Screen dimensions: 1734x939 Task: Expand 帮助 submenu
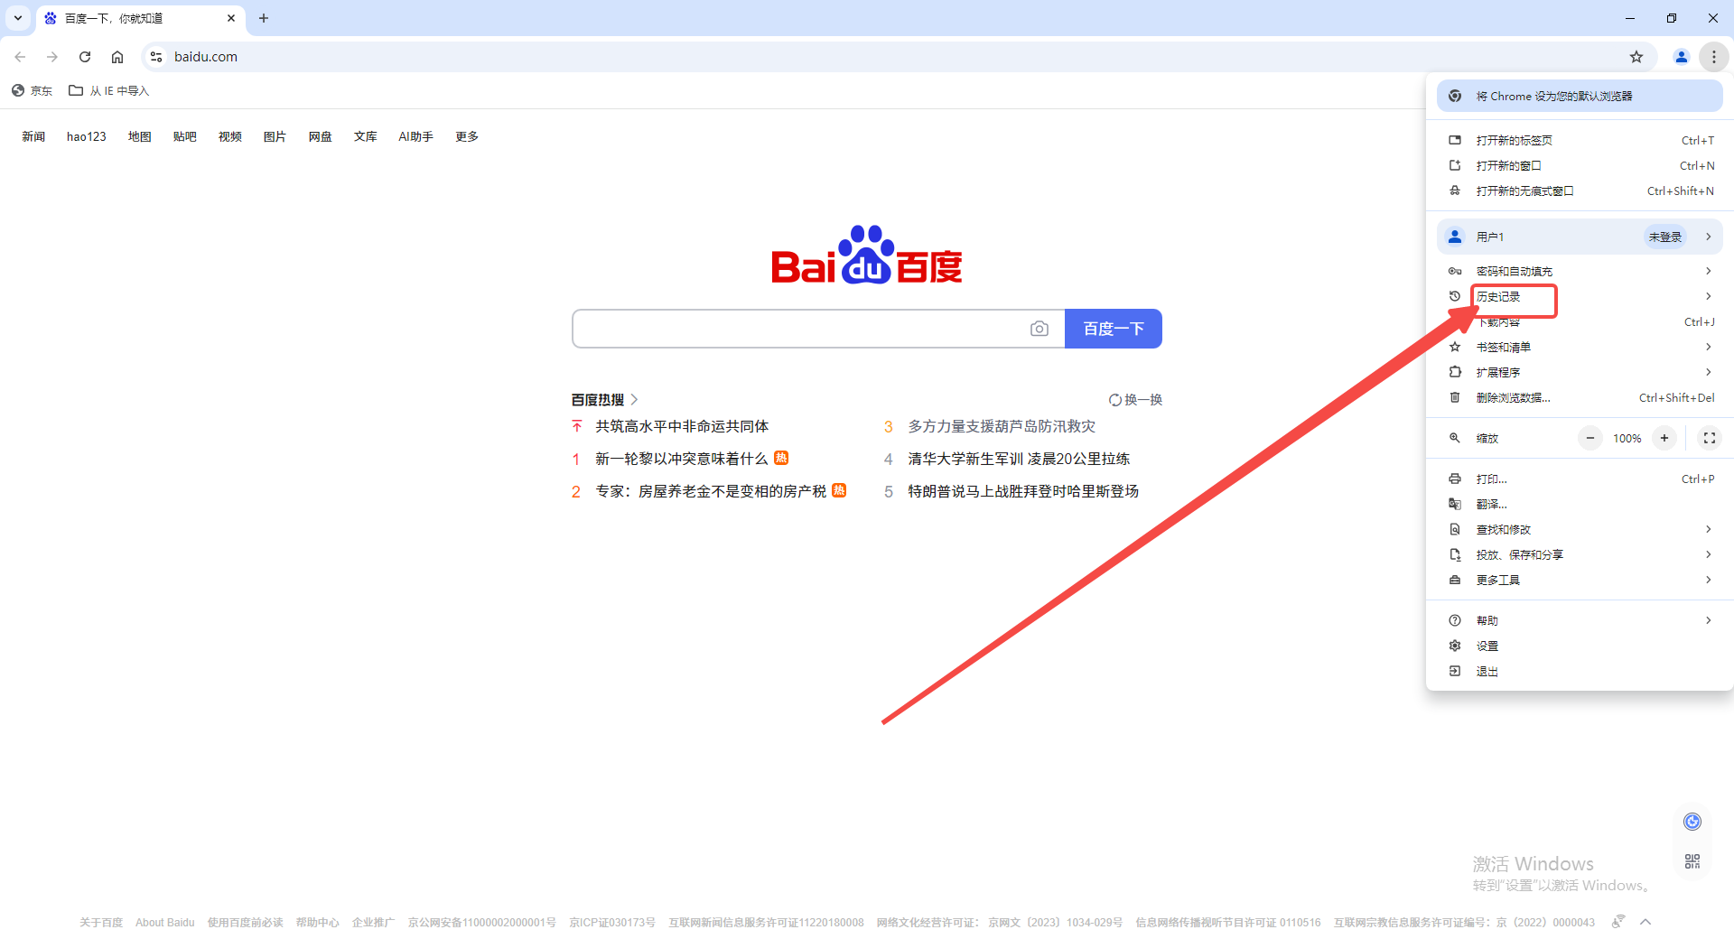[x=1580, y=620]
